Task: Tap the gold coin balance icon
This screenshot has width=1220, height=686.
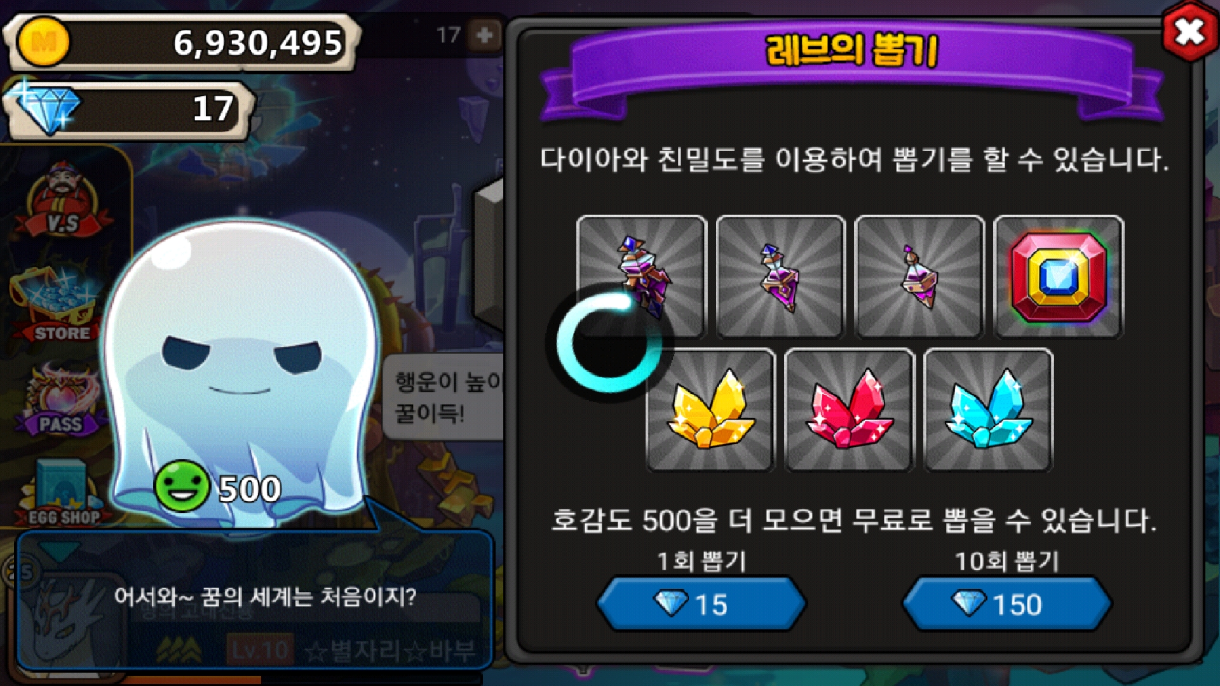Action: tap(43, 42)
